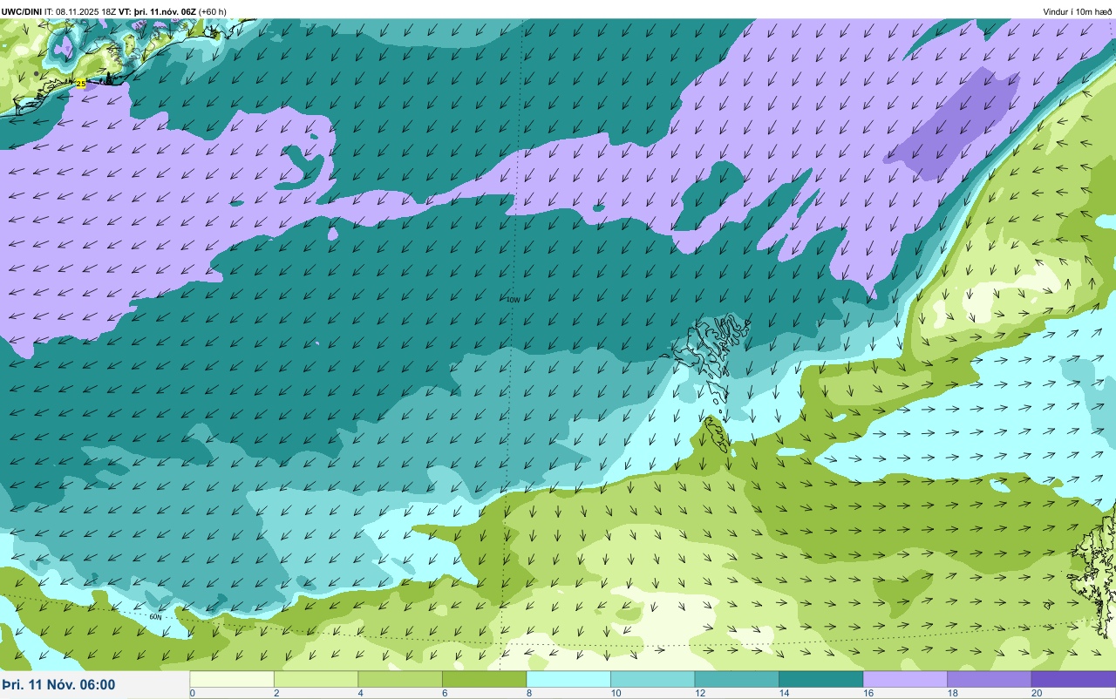
Task: Select the 4–6 green legend swatch
Action: (x=400, y=679)
